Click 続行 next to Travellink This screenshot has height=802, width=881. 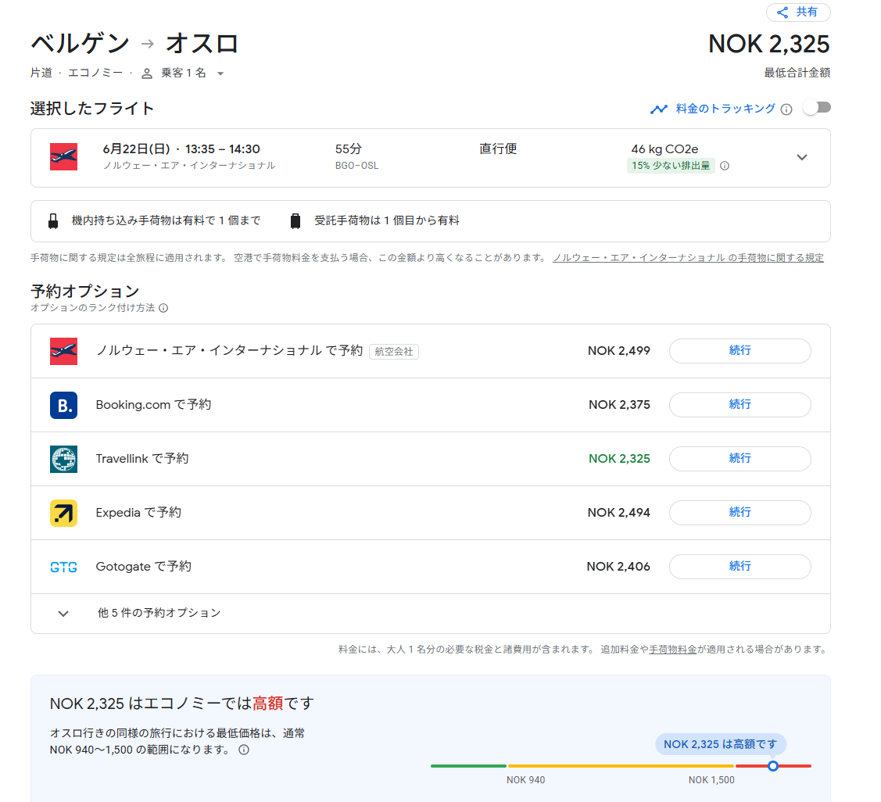coord(739,459)
